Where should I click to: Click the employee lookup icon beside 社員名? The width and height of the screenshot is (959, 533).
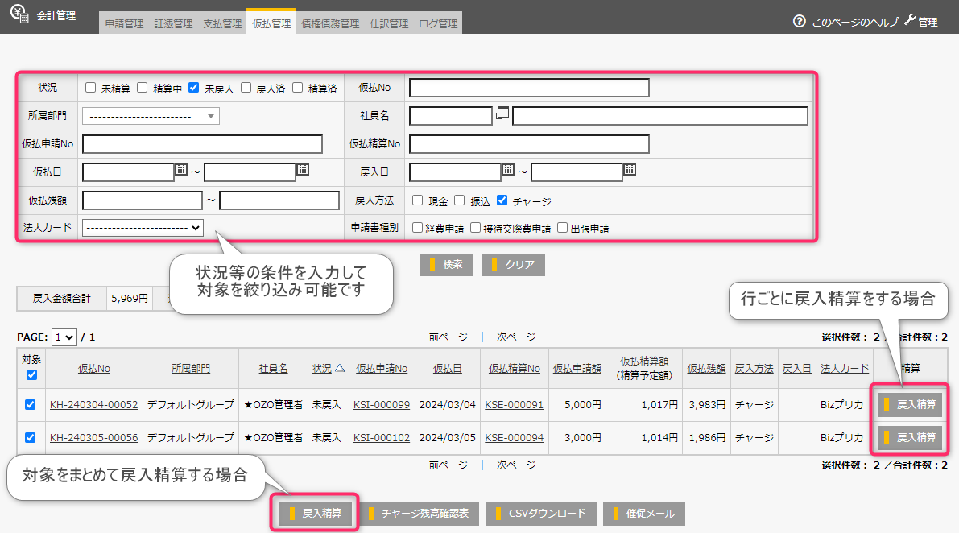point(502,114)
